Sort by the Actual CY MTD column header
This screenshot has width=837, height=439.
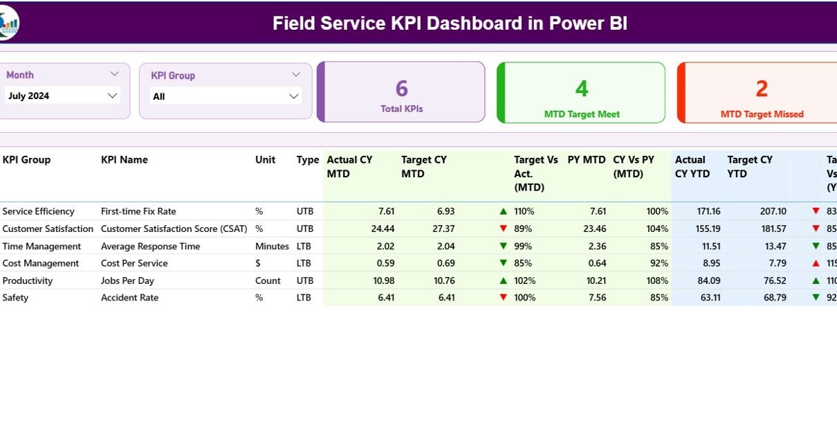coord(349,166)
